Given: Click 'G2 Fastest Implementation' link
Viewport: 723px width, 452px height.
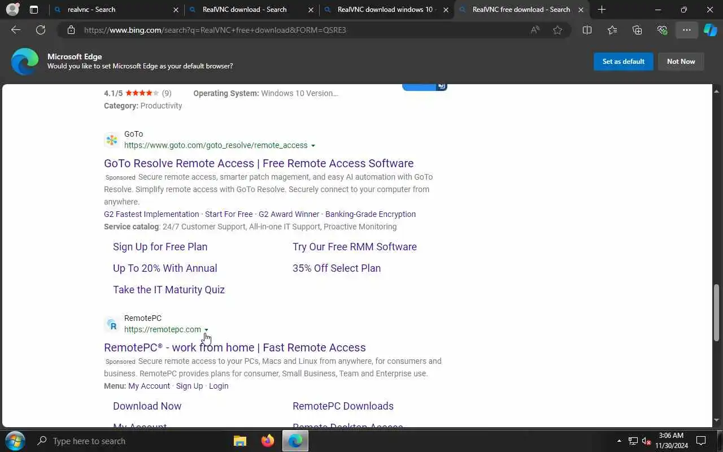Looking at the screenshot, I should click(x=151, y=214).
